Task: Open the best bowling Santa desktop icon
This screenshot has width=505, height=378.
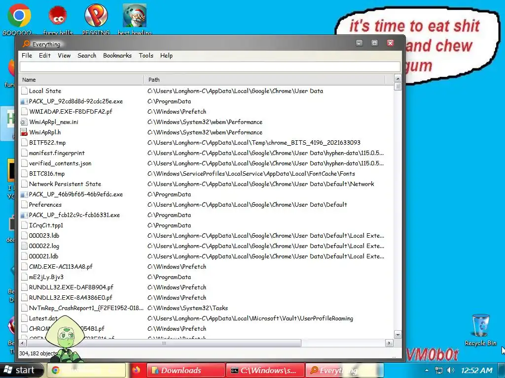Action: click(135, 15)
